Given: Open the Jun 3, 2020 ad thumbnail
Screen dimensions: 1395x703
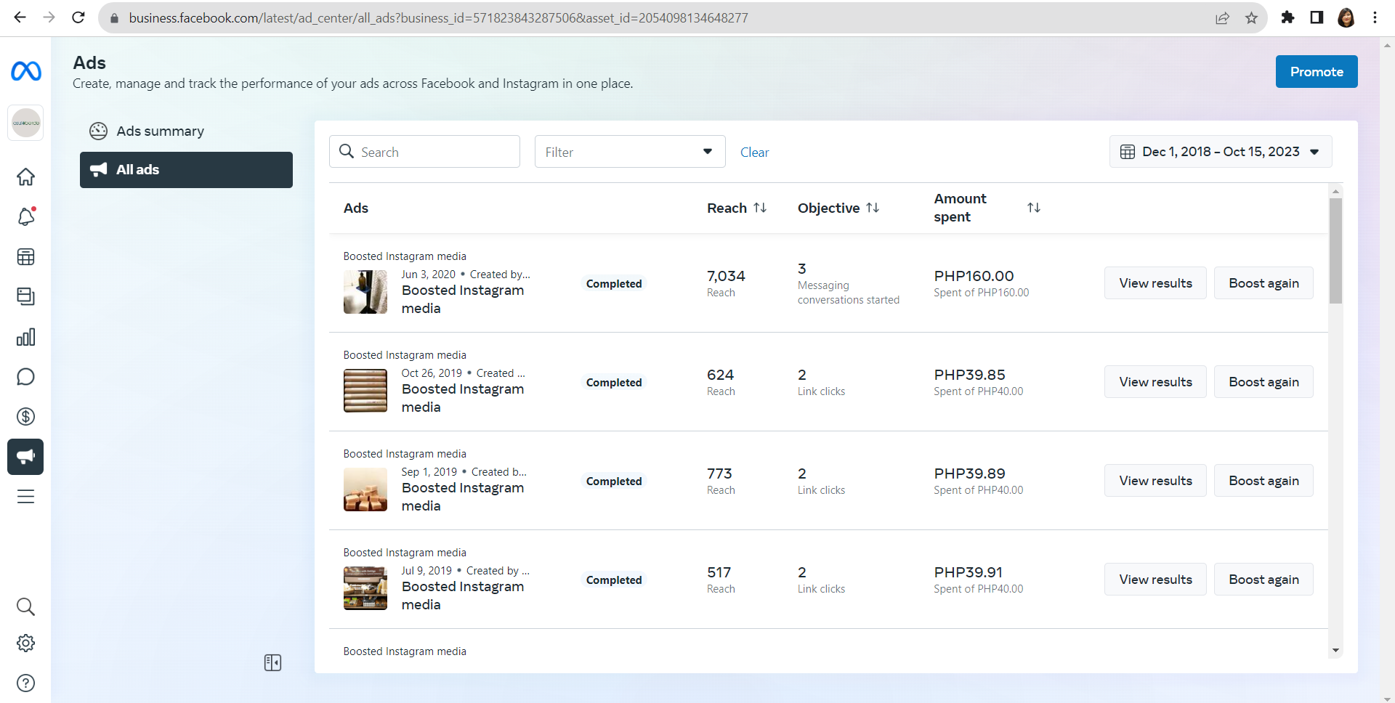Looking at the screenshot, I should coord(365,292).
